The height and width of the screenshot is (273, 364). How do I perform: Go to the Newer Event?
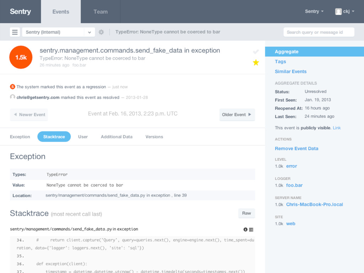[29, 114]
